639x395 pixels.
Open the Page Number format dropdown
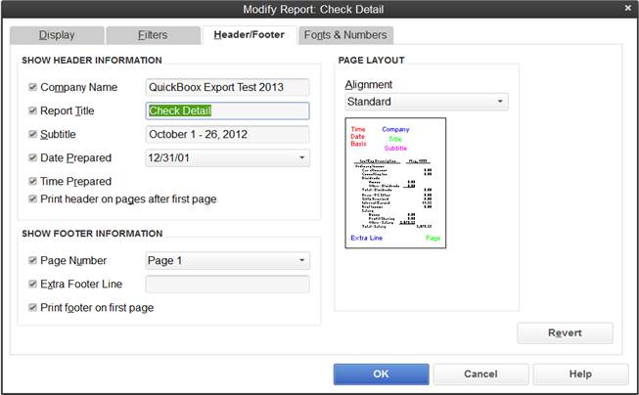(300, 261)
